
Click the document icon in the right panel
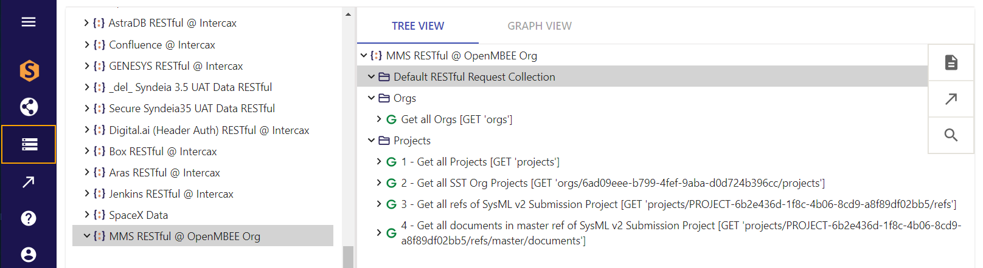pyautogui.click(x=951, y=62)
